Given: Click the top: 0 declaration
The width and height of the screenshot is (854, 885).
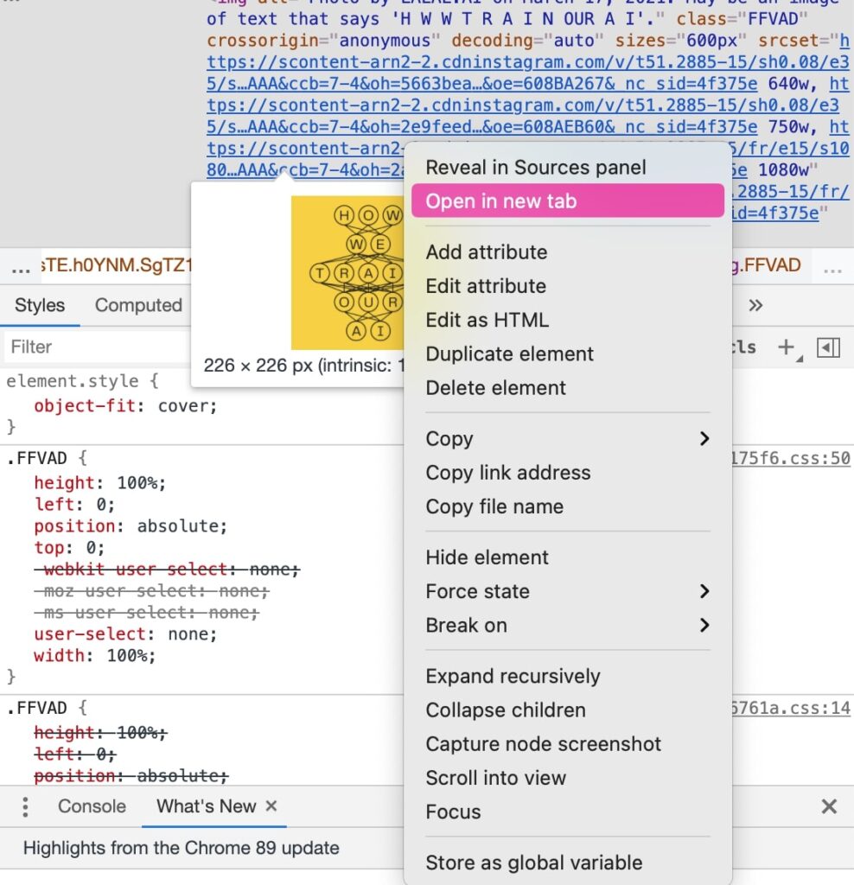Looking at the screenshot, I should 69,547.
